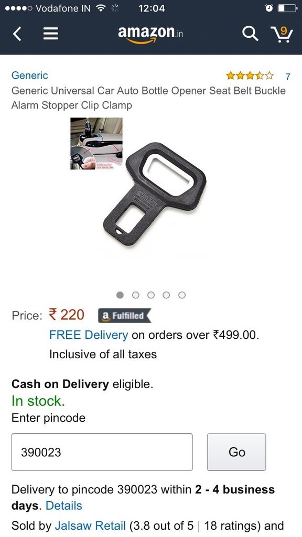The height and width of the screenshot is (537, 302).
Task: Open the shopping cart icon
Action: tap(282, 34)
